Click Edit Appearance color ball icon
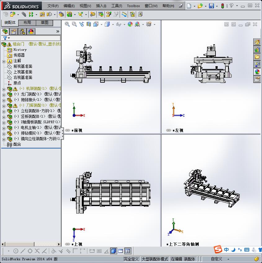Screen dimensions: 262x263 tap(130, 24)
